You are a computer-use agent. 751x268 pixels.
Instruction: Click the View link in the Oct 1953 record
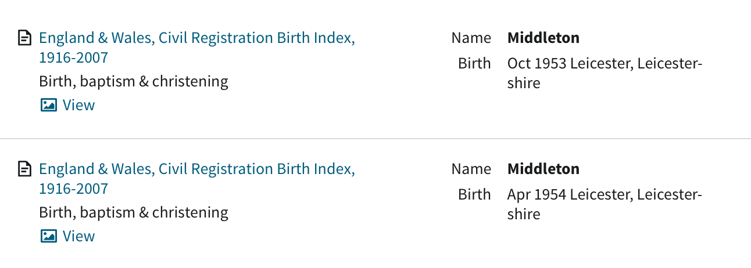tap(78, 105)
